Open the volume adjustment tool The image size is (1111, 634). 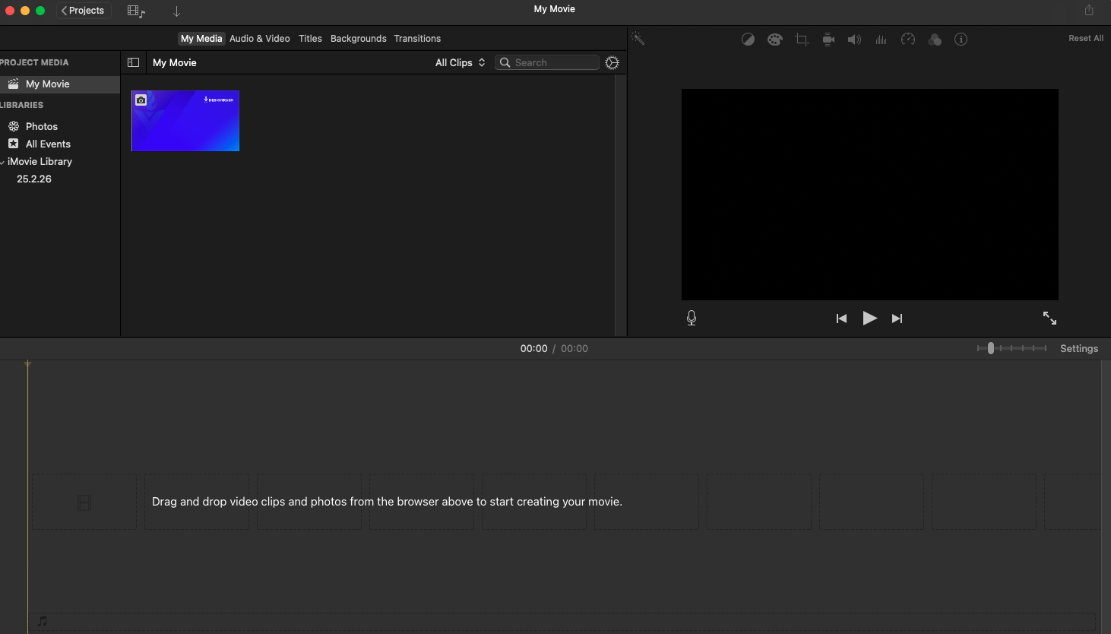coord(854,40)
